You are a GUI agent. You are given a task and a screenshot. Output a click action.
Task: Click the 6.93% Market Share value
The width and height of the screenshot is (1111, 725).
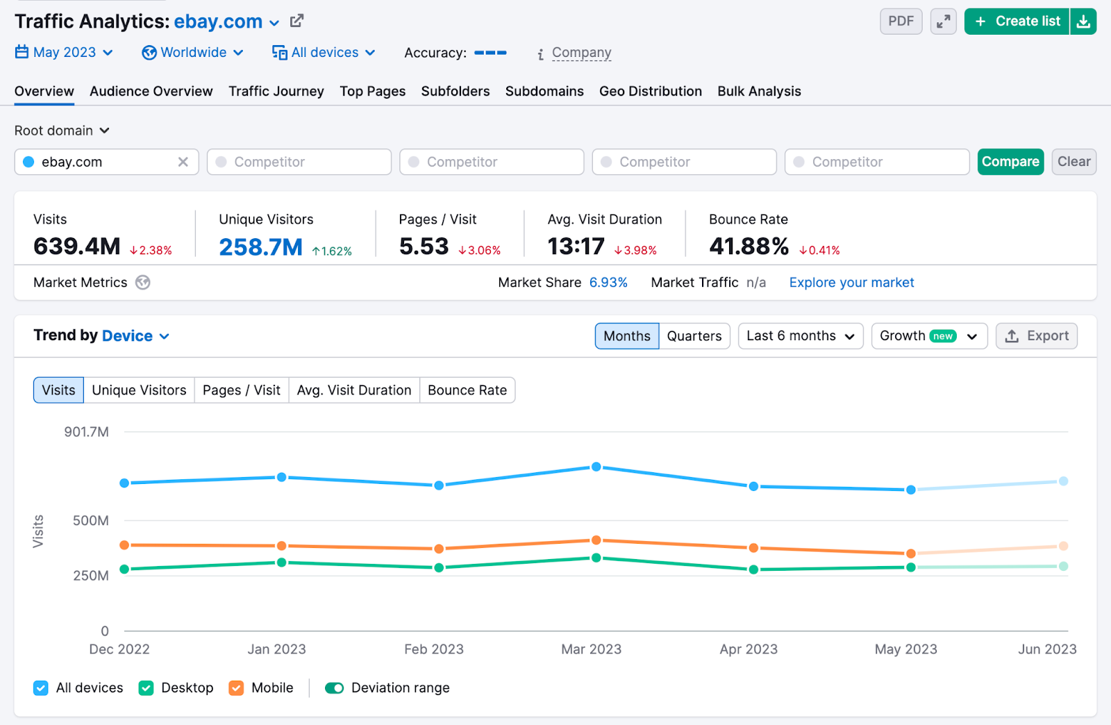pos(608,283)
